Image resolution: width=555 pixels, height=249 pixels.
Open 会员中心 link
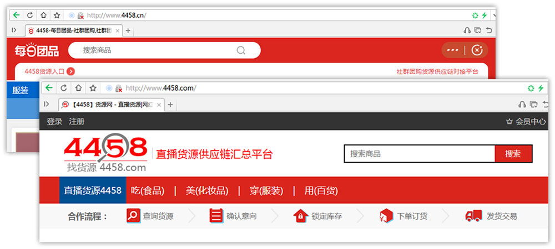[x=530, y=122]
